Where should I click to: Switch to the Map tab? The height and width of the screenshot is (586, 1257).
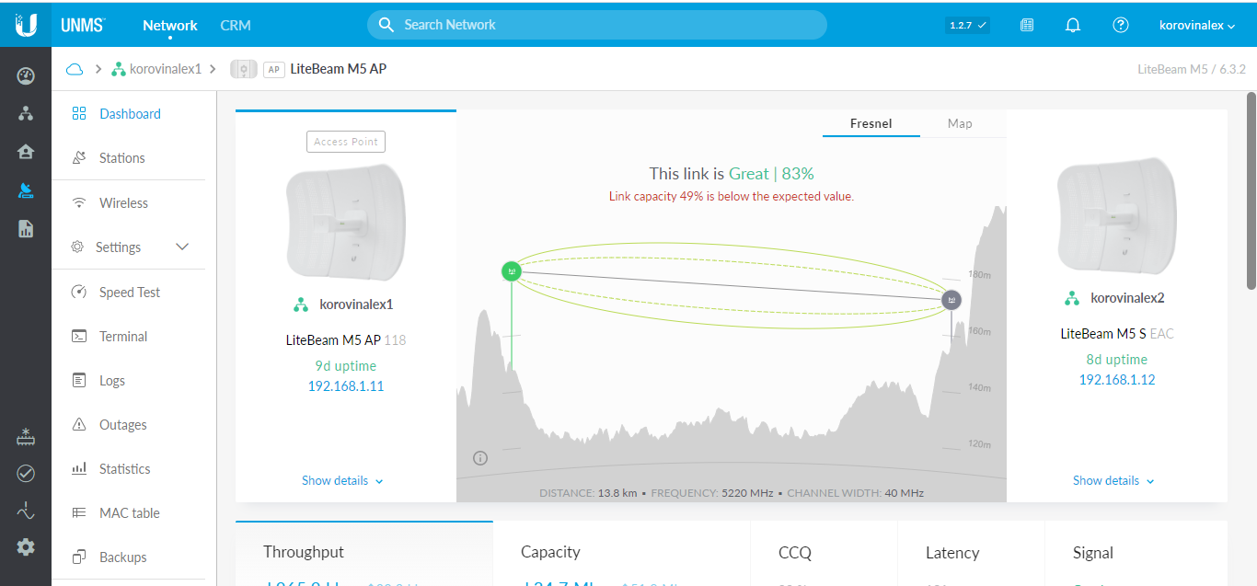click(960, 123)
